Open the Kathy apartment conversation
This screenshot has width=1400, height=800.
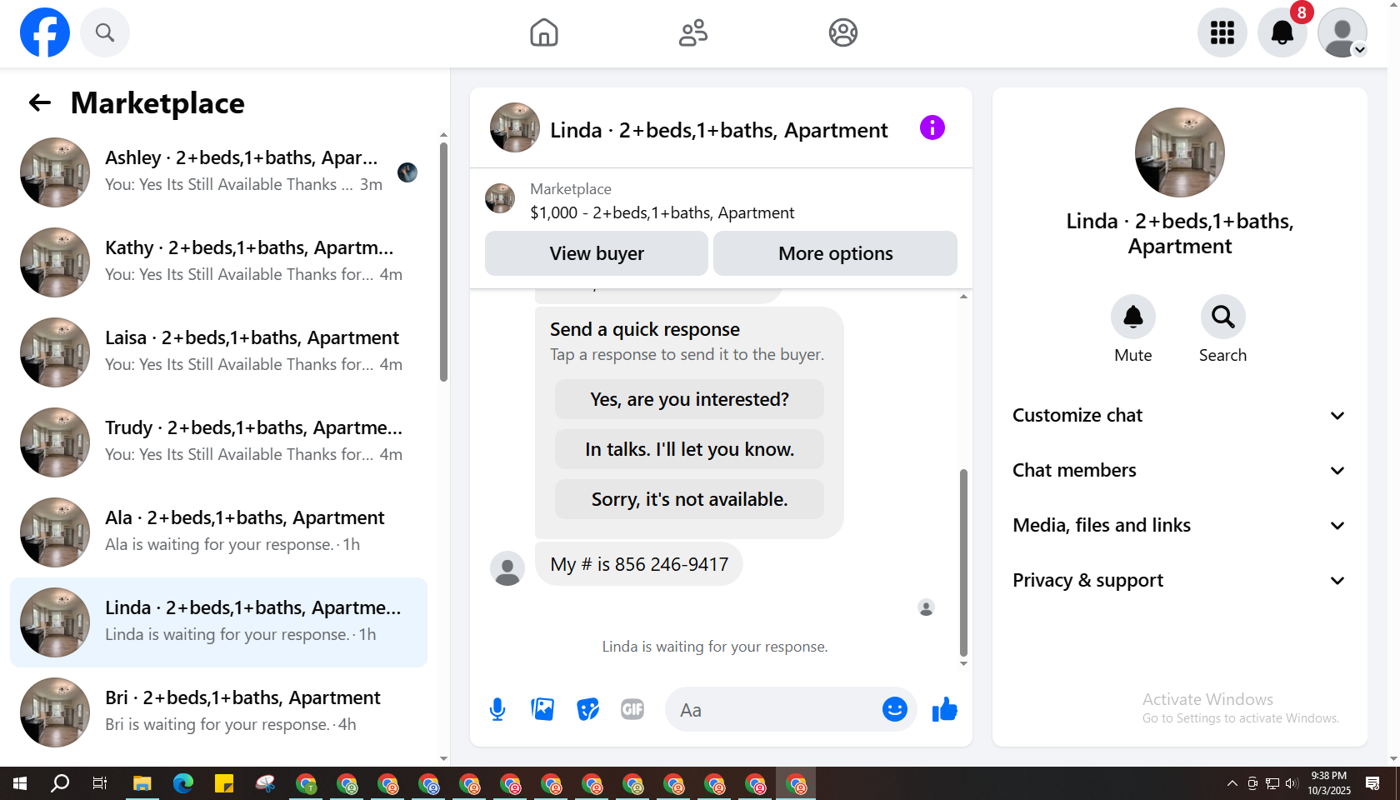[x=218, y=262]
